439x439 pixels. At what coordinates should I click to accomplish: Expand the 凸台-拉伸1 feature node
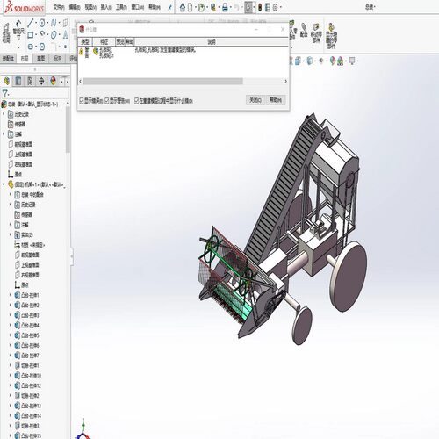pyautogui.click(x=11, y=295)
